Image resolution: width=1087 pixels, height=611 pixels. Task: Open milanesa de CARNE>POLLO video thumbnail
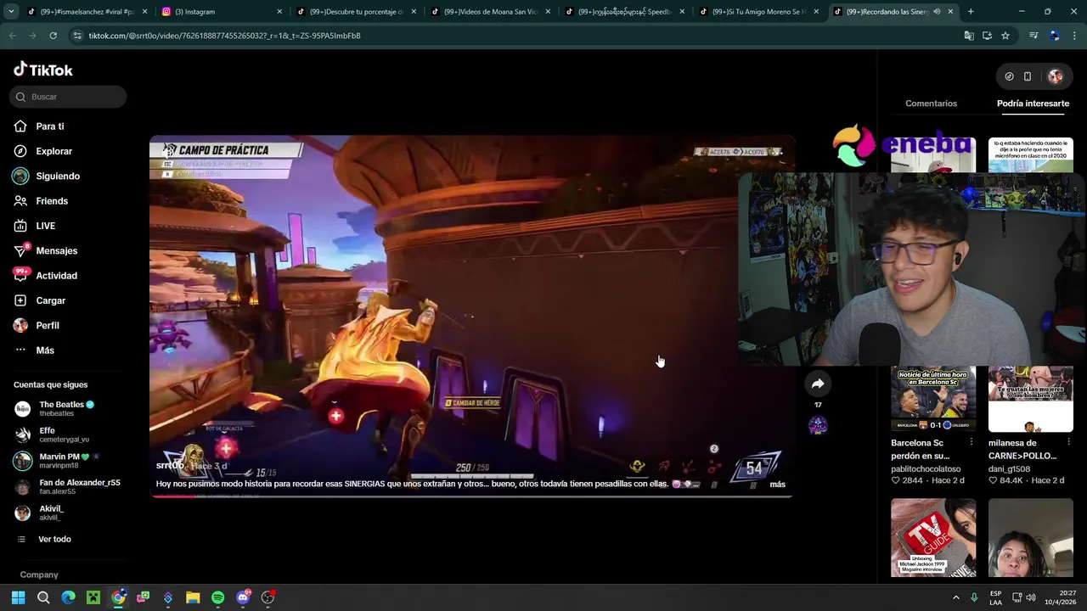(1030, 399)
